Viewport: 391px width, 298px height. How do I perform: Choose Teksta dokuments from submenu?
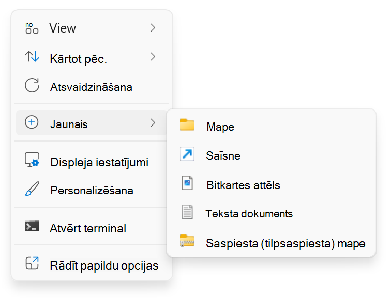point(272,213)
